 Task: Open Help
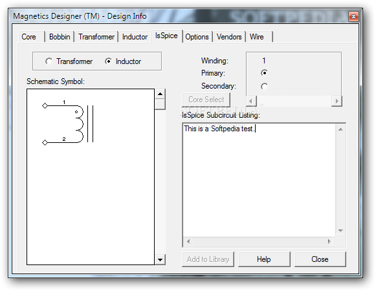[x=264, y=259]
